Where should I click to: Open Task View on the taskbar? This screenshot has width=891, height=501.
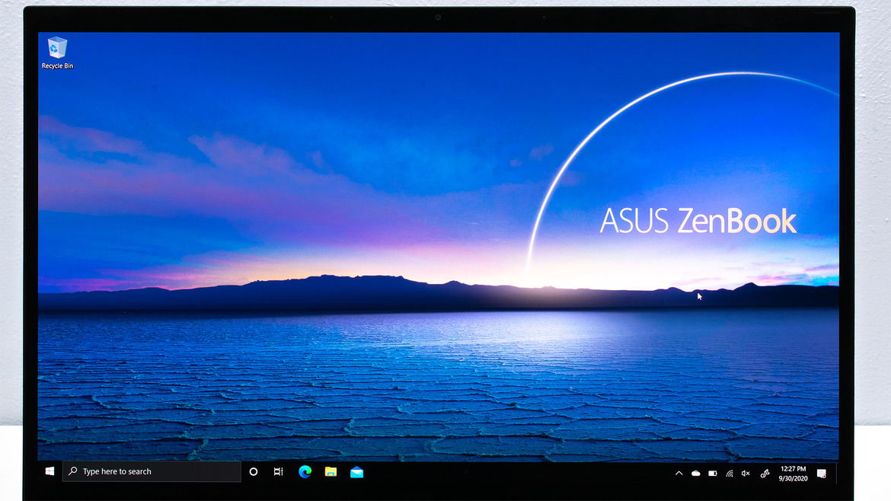tap(279, 472)
